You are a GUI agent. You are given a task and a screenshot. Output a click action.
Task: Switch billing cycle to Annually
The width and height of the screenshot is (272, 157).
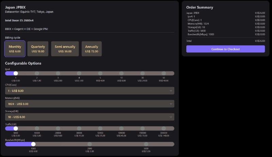click(x=91, y=49)
